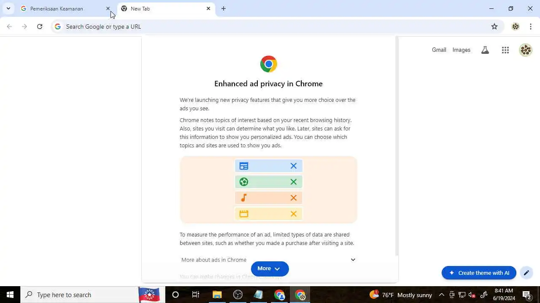Open the Chrome profile icon in toolbar
Screen dimensions: 540x303
(516, 27)
